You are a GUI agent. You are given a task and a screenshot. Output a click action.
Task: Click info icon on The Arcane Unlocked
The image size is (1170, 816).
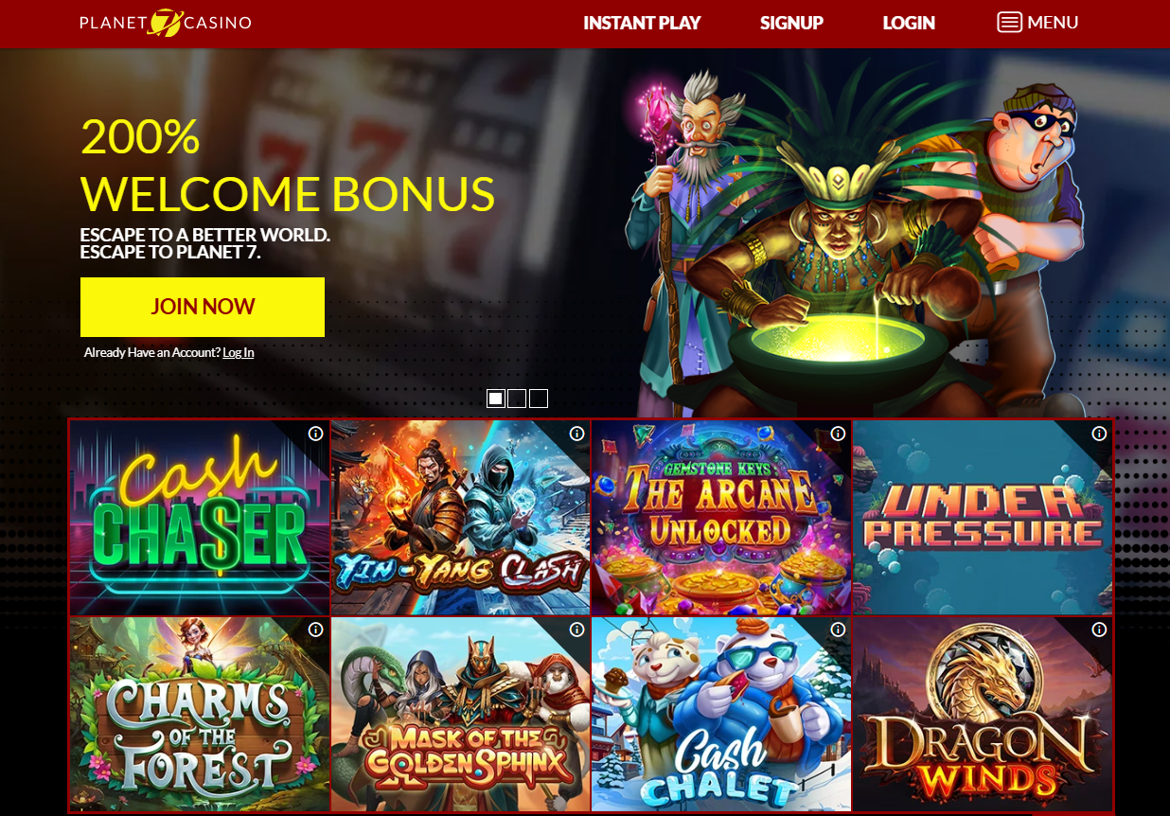tap(839, 434)
